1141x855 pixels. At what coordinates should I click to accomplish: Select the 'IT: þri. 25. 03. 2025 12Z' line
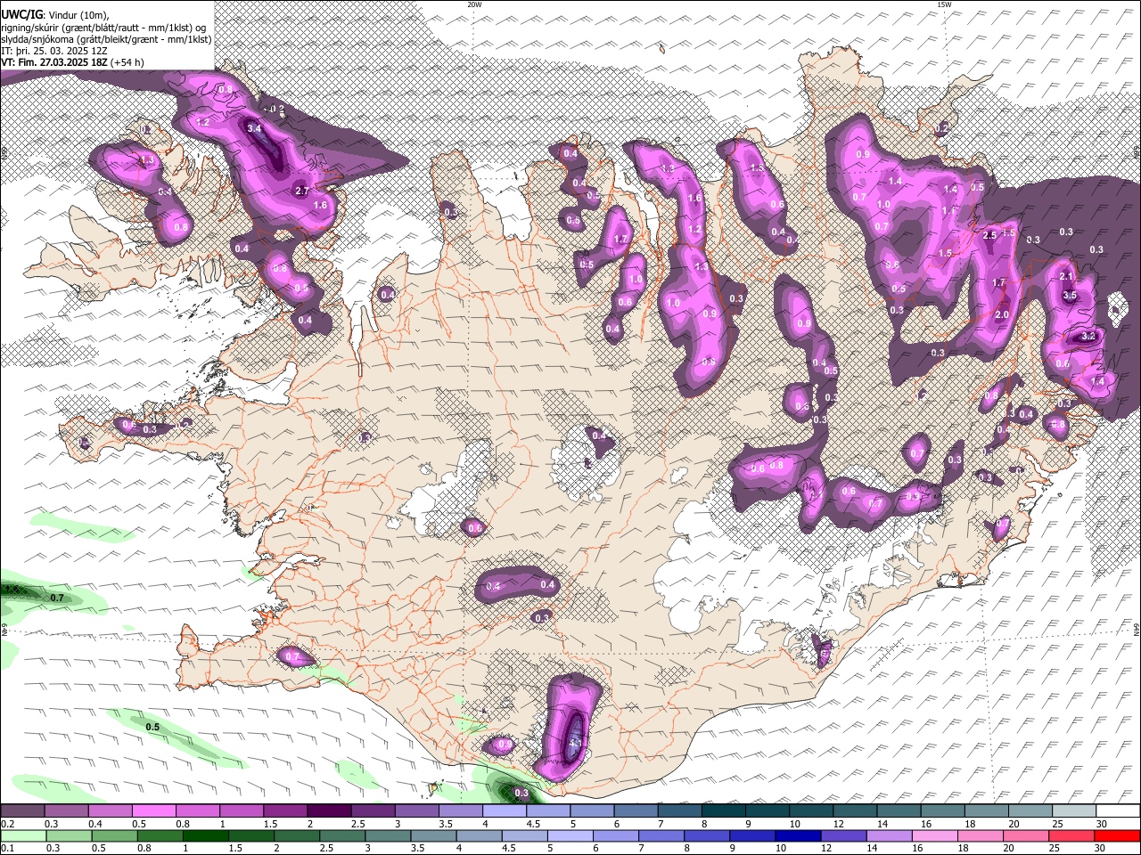coord(54,51)
